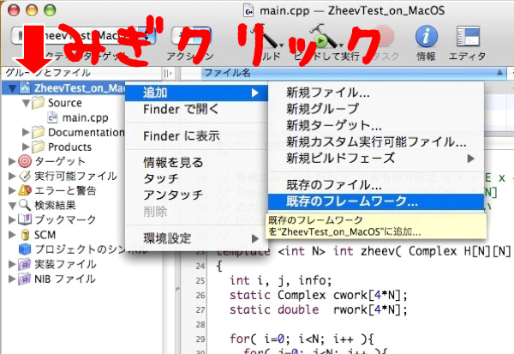
Task: Click the ZheevTest_on_MacOS project icon
Action: (25, 88)
